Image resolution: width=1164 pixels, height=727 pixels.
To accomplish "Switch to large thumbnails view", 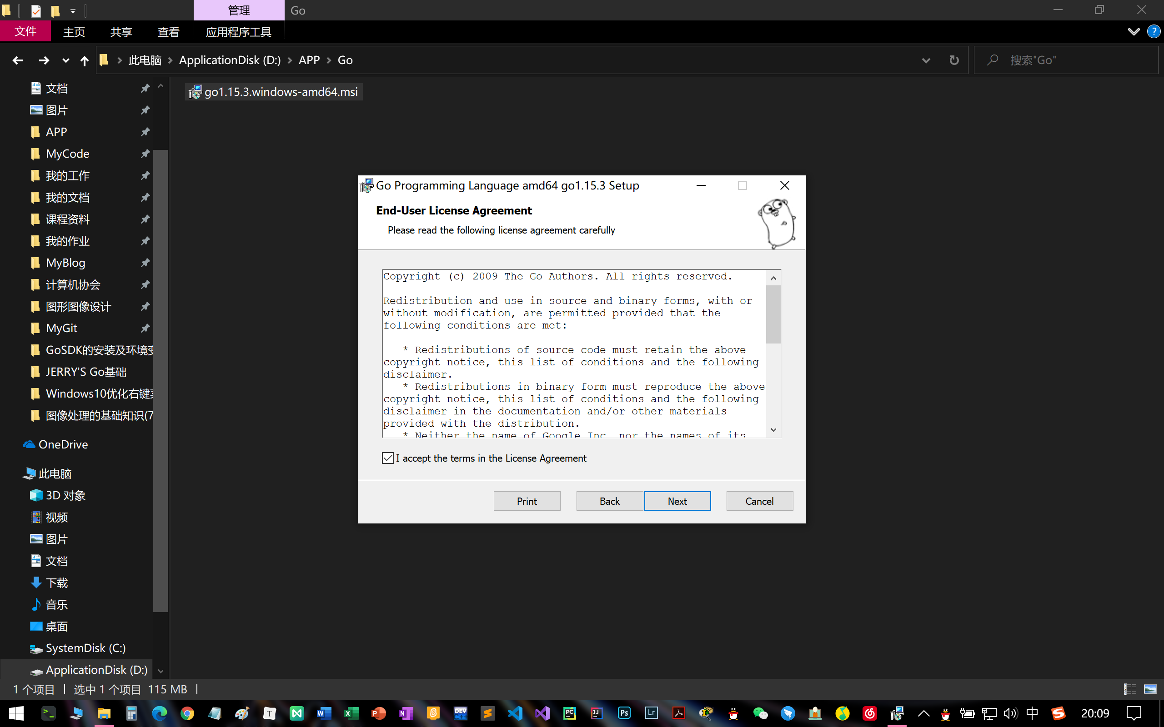I will 1150,689.
